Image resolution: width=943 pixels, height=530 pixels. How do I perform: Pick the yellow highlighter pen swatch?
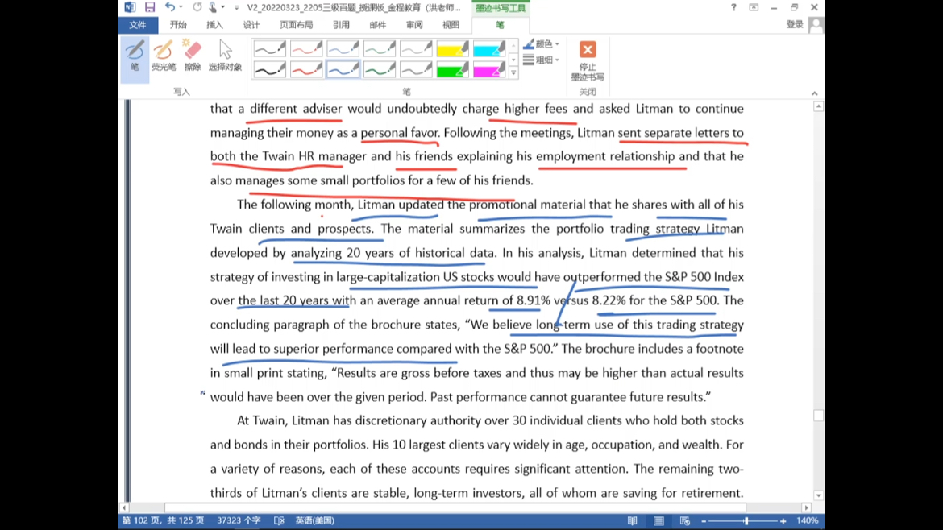click(x=452, y=49)
